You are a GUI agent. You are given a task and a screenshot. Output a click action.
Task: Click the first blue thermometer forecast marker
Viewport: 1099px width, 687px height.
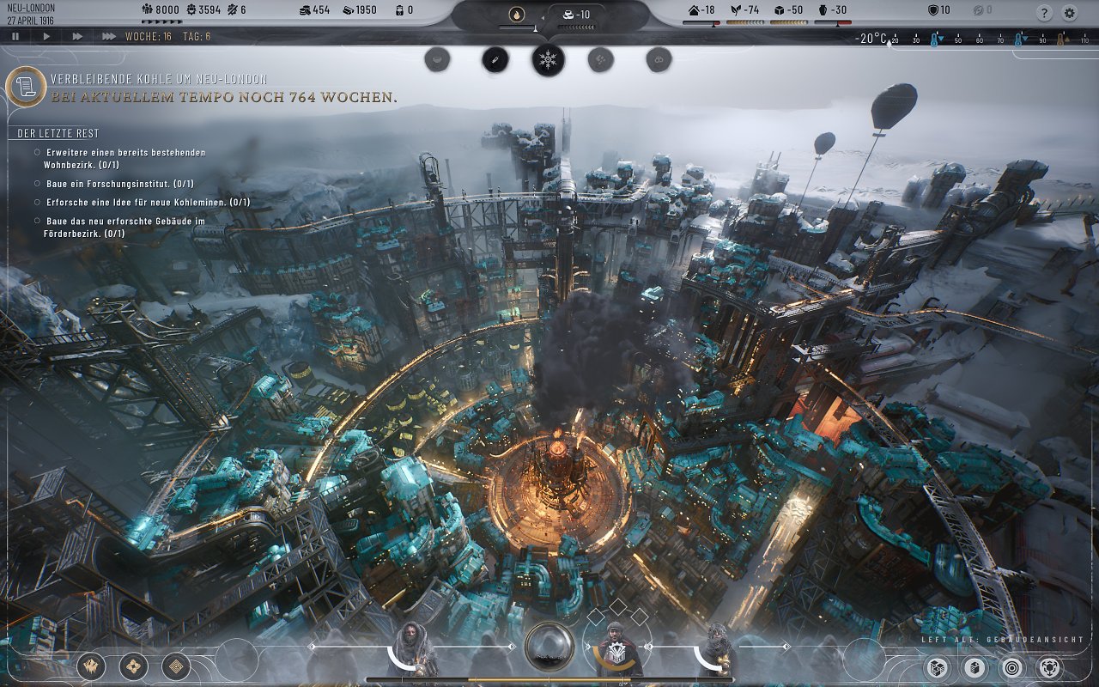935,40
